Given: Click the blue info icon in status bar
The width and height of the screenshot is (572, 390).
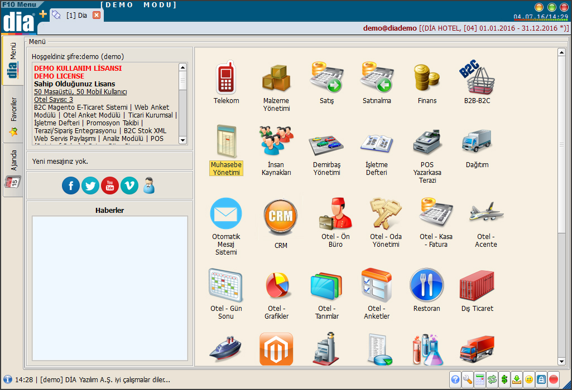Looking at the screenshot, I should click(x=8, y=379).
